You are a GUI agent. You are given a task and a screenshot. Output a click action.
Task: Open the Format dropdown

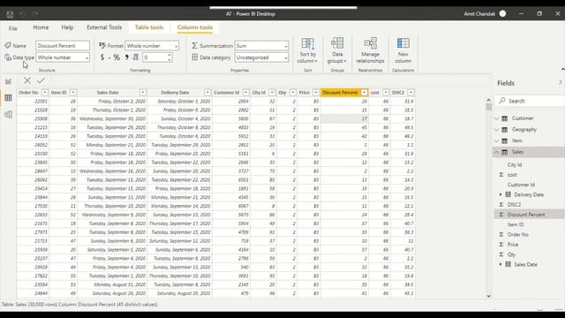click(x=176, y=46)
